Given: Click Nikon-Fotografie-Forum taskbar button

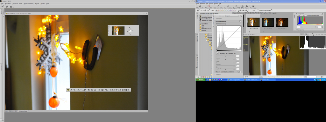Looking at the screenshot, I should 235,80.
